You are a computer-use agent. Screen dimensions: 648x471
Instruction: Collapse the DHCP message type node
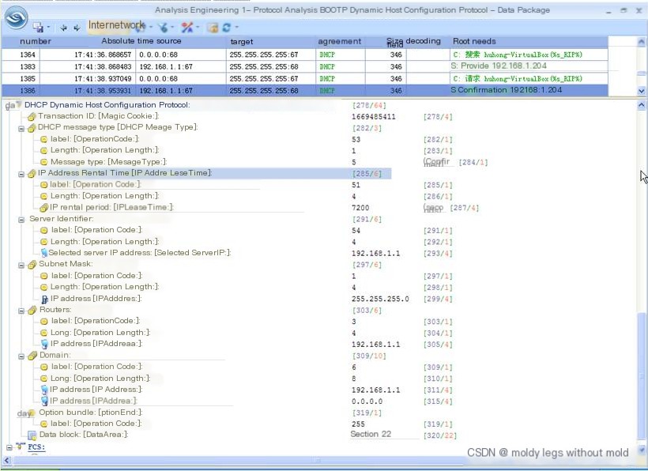pyautogui.click(x=21, y=129)
